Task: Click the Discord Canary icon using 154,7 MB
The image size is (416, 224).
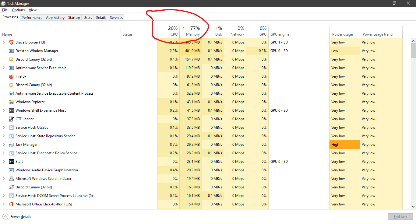Action: (x=11, y=59)
